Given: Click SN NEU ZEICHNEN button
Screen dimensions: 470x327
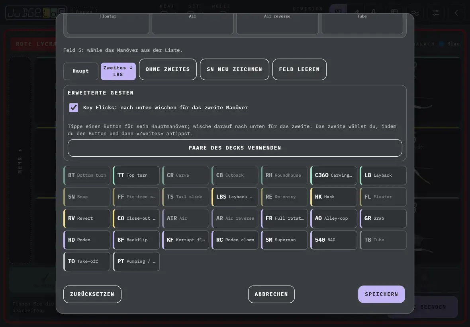Looking at the screenshot, I should (x=234, y=69).
